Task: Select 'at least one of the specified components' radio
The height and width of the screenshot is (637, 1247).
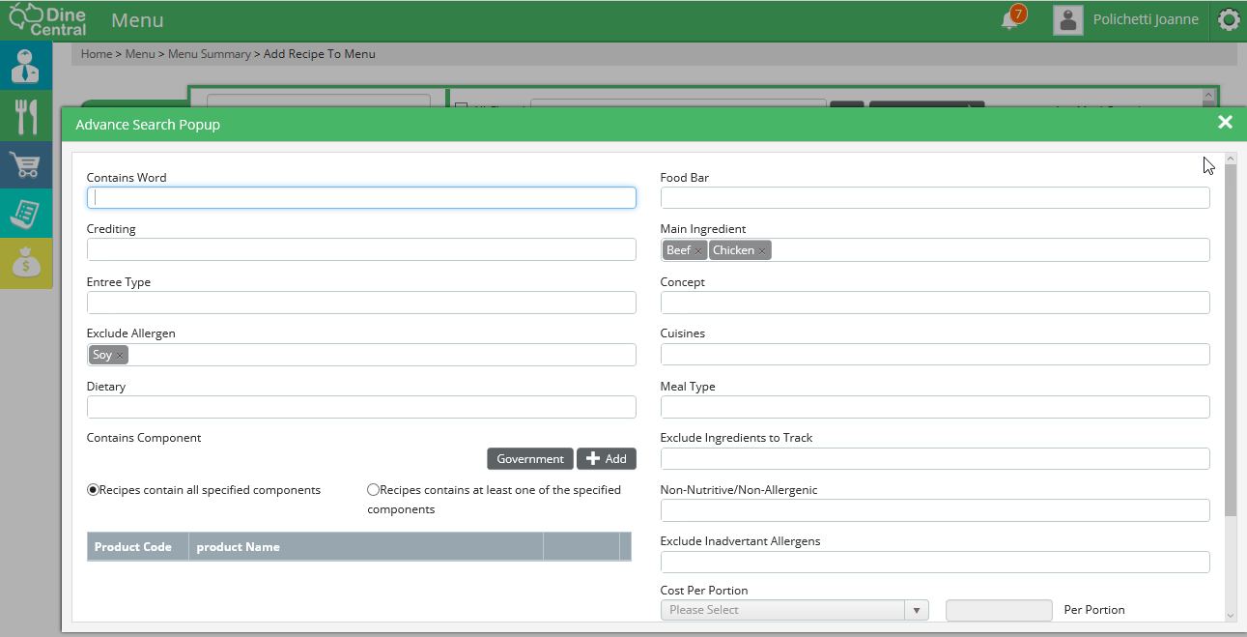Action: point(373,490)
